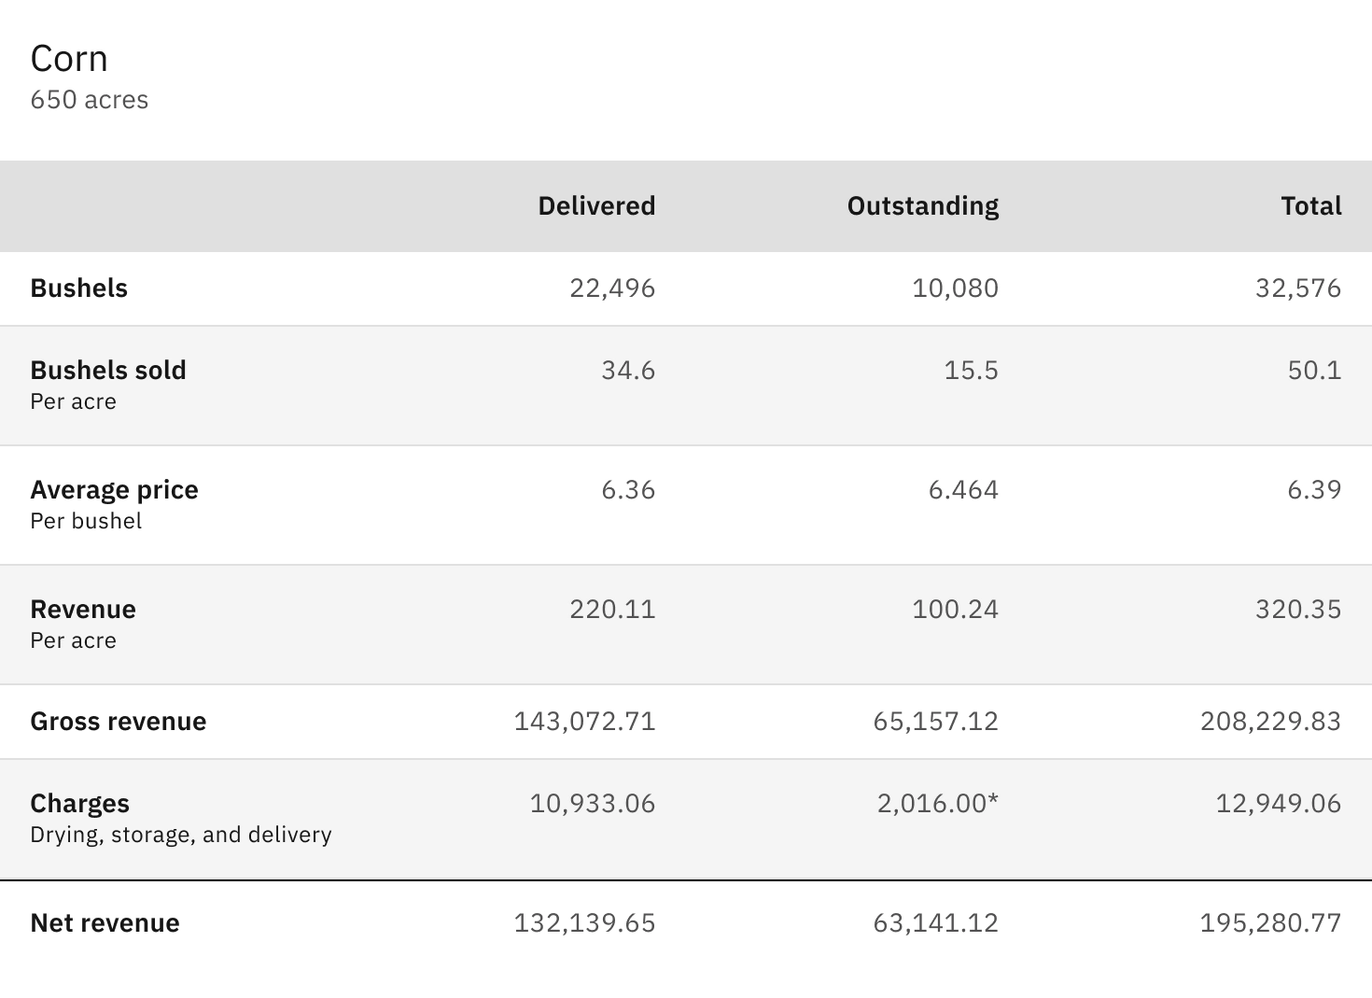Viewport: 1372px width, 998px height.
Task: Click outstanding charges value 2,016.00 with asterisk
Action: 937,804
